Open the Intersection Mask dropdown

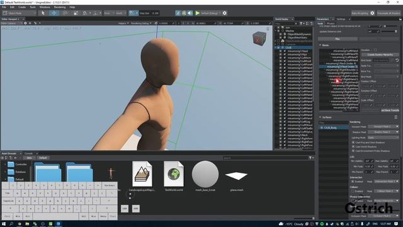click(x=386, y=182)
